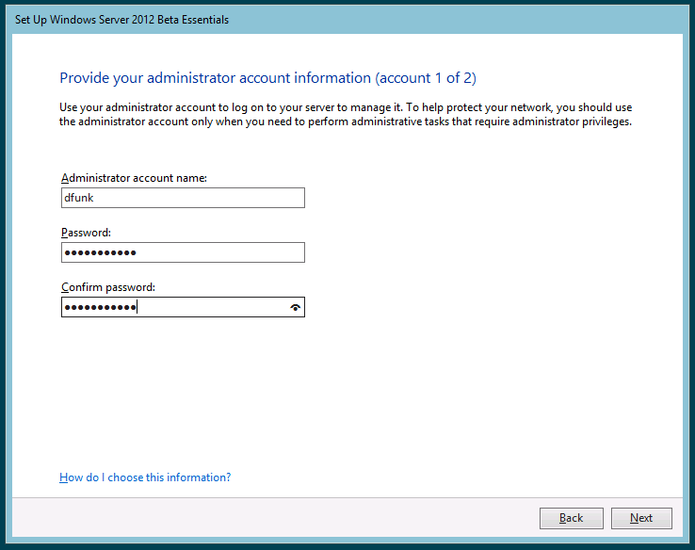Image resolution: width=695 pixels, height=550 pixels.
Task: Click the 'Provide your administrator account information' heading
Action: coord(215,77)
